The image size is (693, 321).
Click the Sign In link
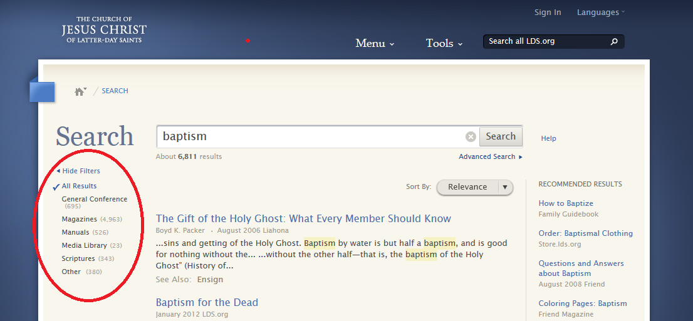coord(548,13)
